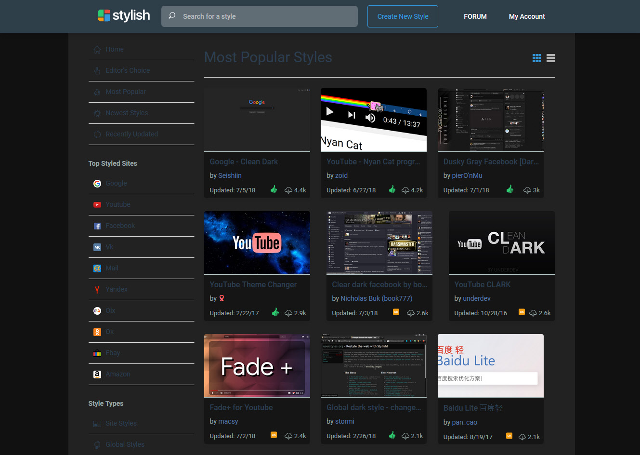Click download icon on Google - Clean Dark
The height and width of the screenshot is (455, 640).
(x=288, y=190)
